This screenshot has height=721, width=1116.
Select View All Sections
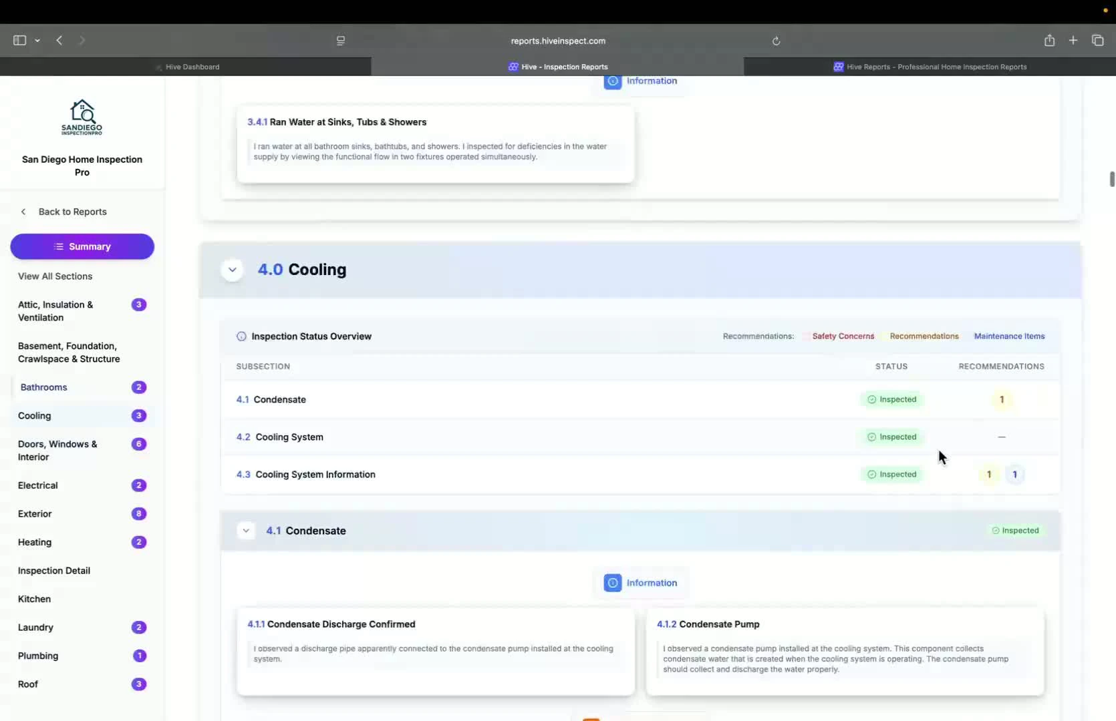[x=55, y=276]
